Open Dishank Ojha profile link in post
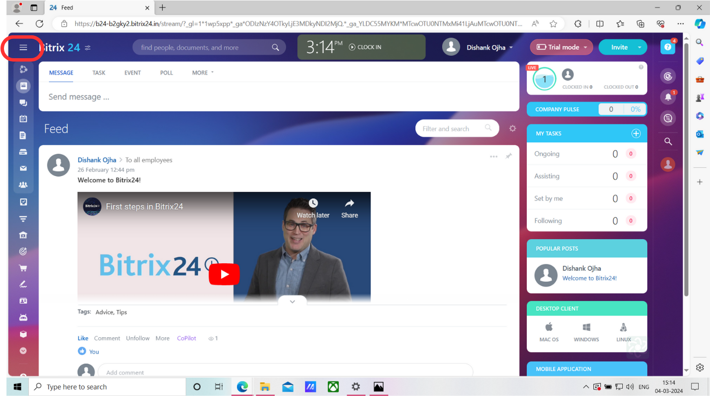Viewport: 710px width, 396px height. click(97, 160)
